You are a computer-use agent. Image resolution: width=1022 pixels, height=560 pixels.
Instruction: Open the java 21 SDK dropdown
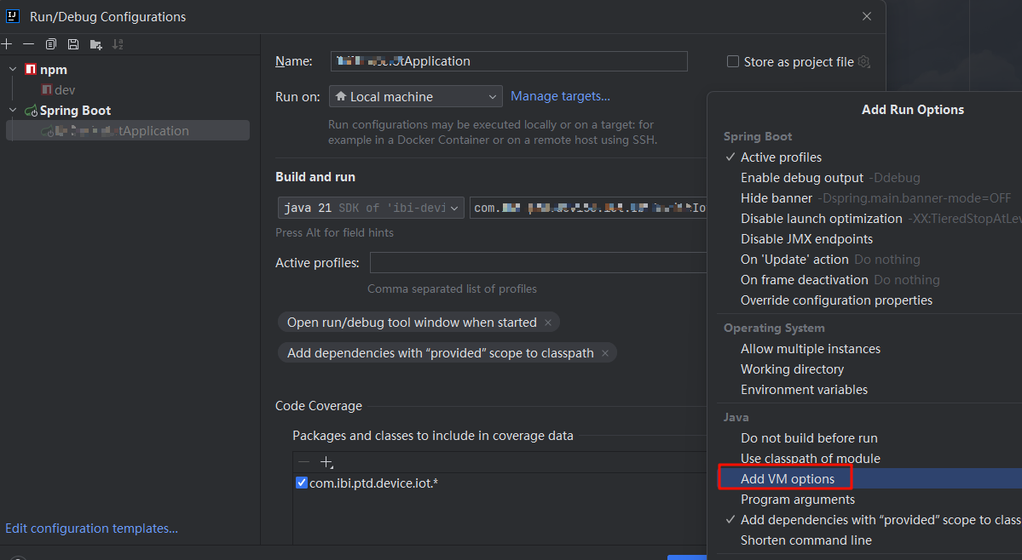coord(371,208)
